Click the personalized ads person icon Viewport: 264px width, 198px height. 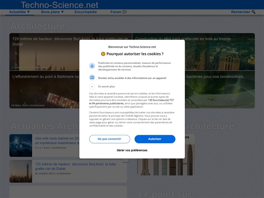point(92,66)
